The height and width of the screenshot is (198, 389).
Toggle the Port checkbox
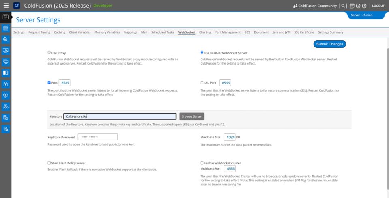tap(49, 83)
